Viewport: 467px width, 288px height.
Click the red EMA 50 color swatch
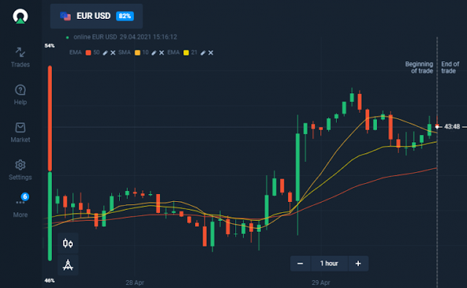point(88,53)
